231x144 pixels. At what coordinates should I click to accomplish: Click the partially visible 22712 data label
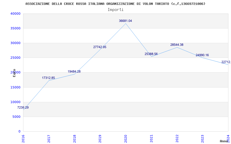(226, 62)
